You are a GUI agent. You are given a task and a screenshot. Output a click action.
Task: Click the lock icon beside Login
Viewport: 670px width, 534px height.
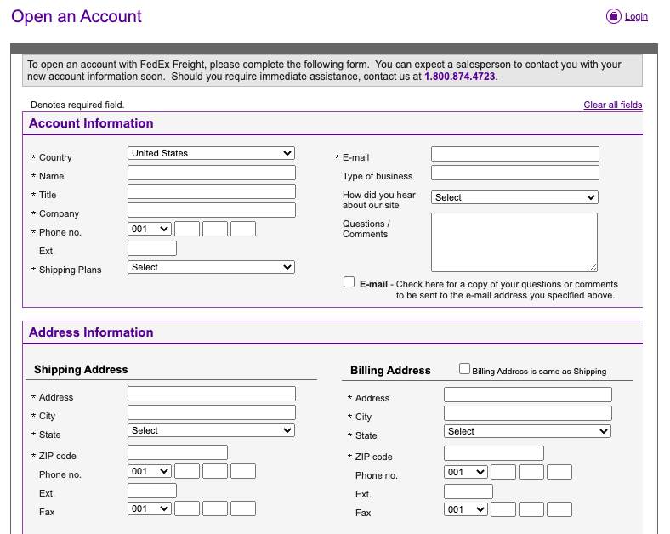pos(614,16)
